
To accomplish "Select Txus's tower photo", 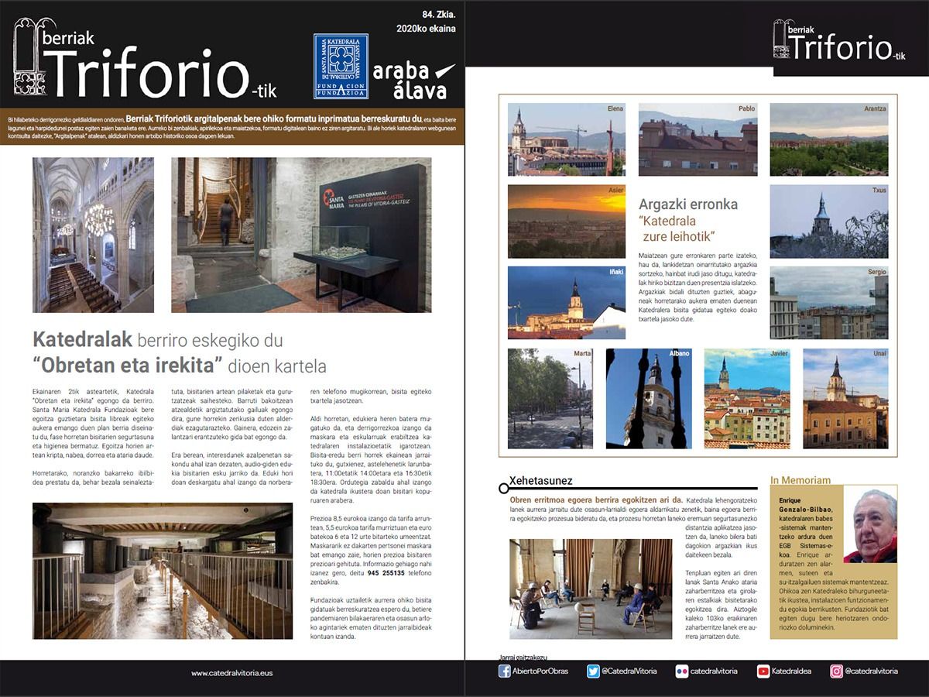I will click(829, 221).
